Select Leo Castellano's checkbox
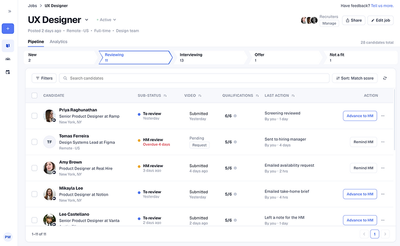 (34, 220)
